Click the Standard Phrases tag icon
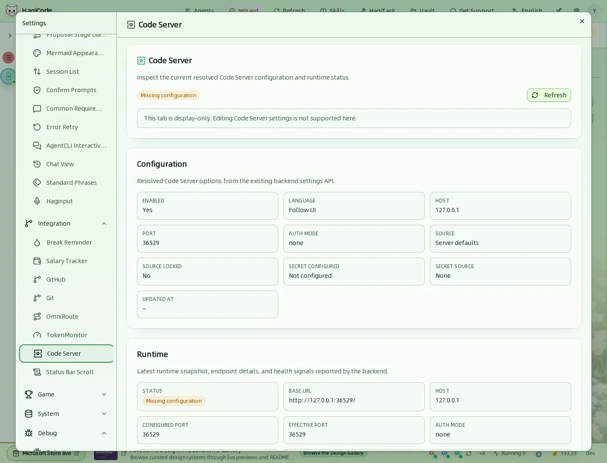Screen dimensions: 607x463 click(37, 183)
